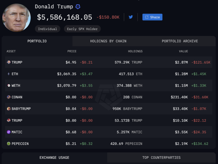Click the $1.15M value cell
This screenshot has width=218, height=164.
[181, 86]
